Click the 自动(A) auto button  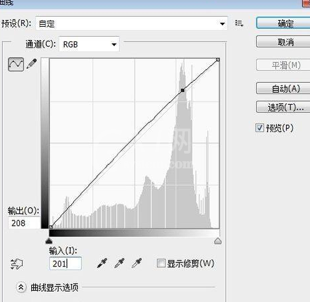click(283, 88)
